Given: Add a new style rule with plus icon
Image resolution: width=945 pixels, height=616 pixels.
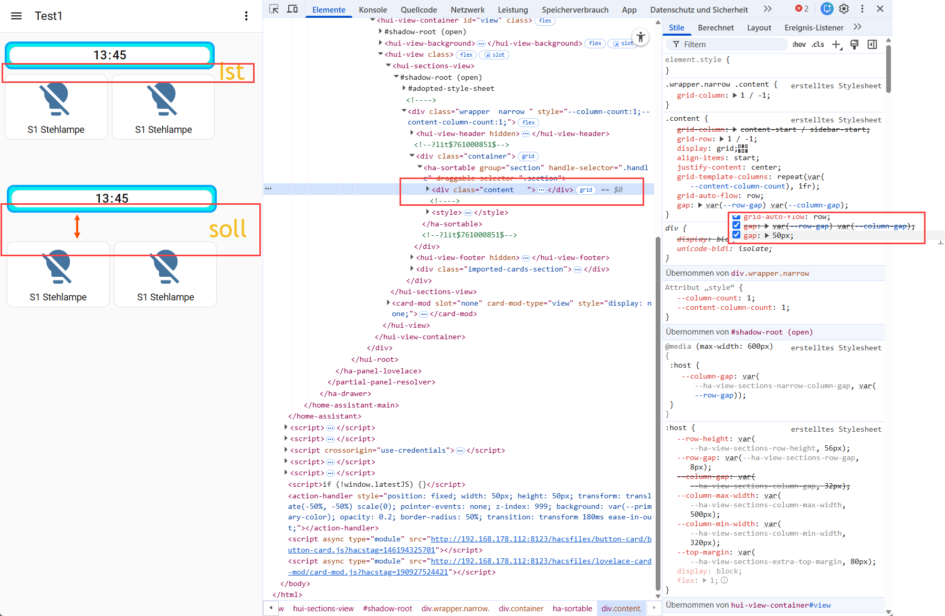Looking at the screenshot, I should (836, 45).
